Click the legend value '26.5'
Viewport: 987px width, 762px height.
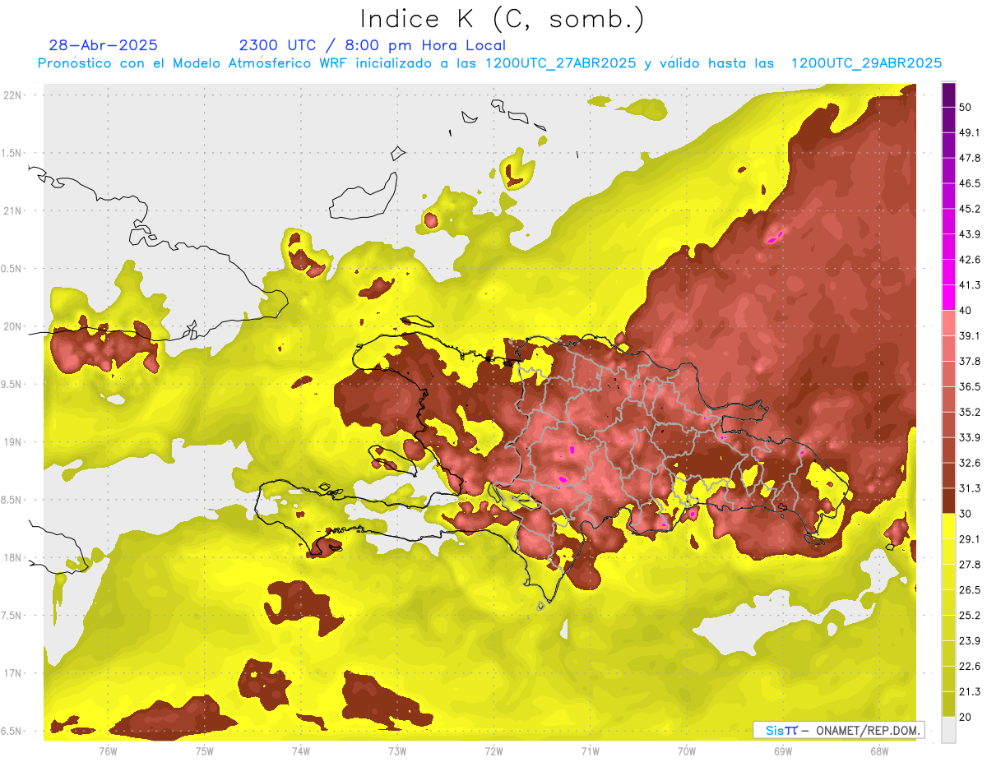click(x=970, y=589)
